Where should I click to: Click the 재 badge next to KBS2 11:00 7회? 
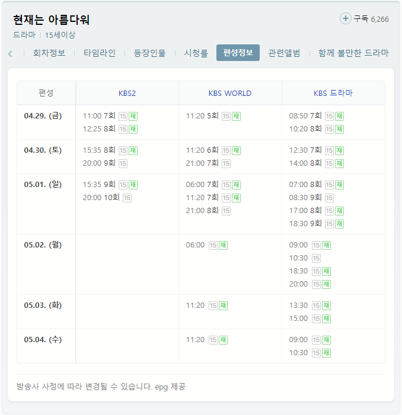[133, 116]
